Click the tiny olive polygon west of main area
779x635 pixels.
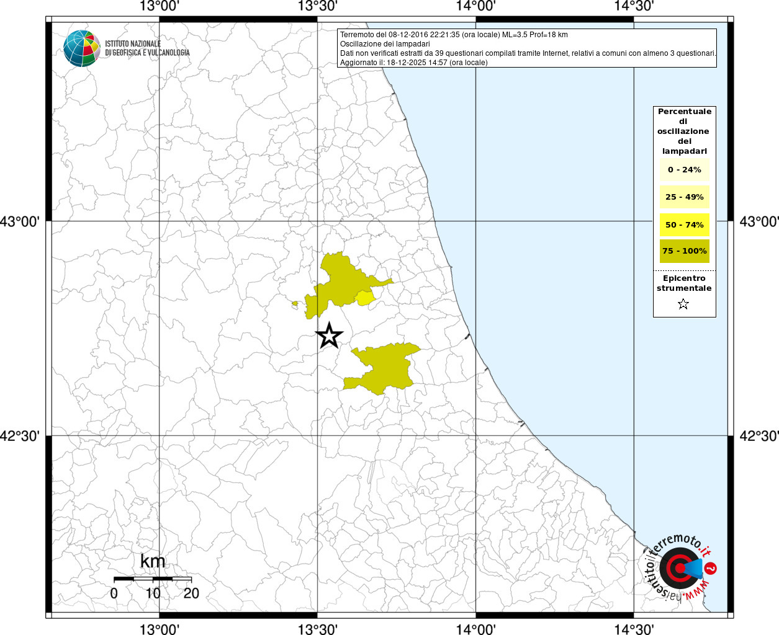[x=295, y=304]
